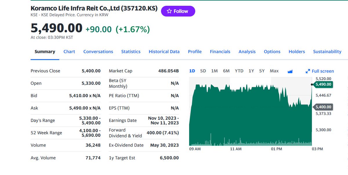Click the Previous Close value 5,400.00
This screenshot has height=175, width=348.
pyautogui.click(x=91, y=71)
